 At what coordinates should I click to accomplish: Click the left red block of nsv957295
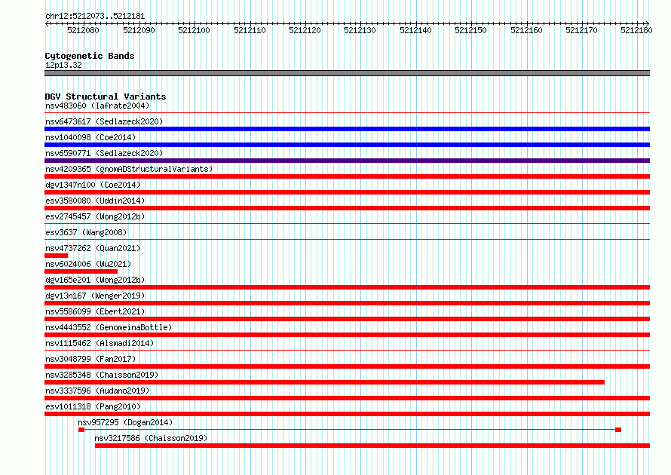[81, 430]
